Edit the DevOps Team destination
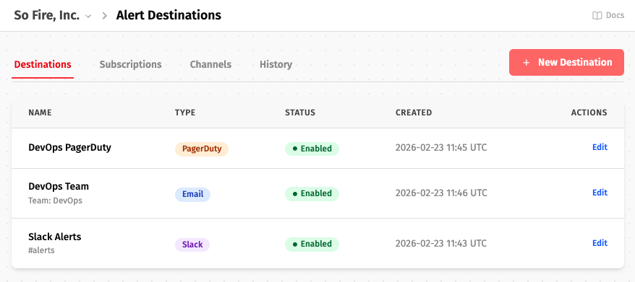The image size is (635, 282). 600,193
